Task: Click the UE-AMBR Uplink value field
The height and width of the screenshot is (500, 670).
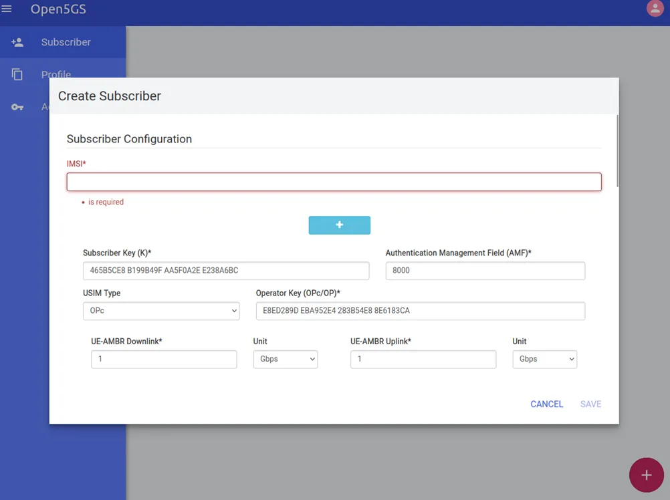Action: 423,359
